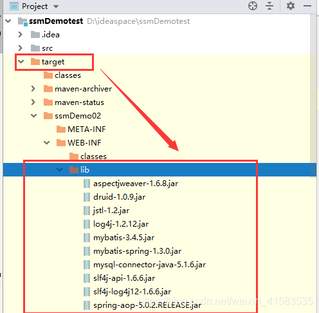
Task: Expand the .idea folder
Action: 21,35
